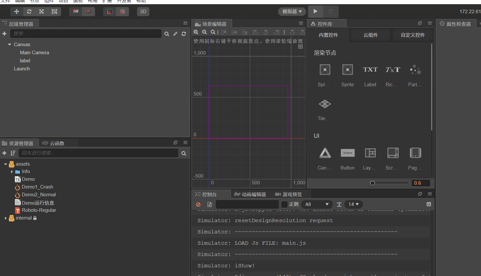The image size is (481, 276).
Task: Switch to the 云函数 tab
Action: click(54, 143)
